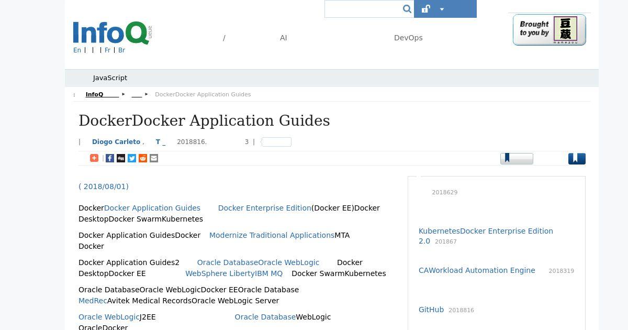This screenshot has height=330, width=628.
Task: Click the blue reading list book icon
Action: click(x=577, y=159)
